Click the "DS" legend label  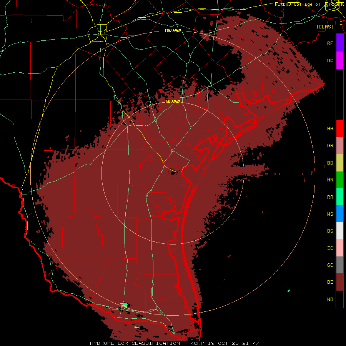[330, 231]
